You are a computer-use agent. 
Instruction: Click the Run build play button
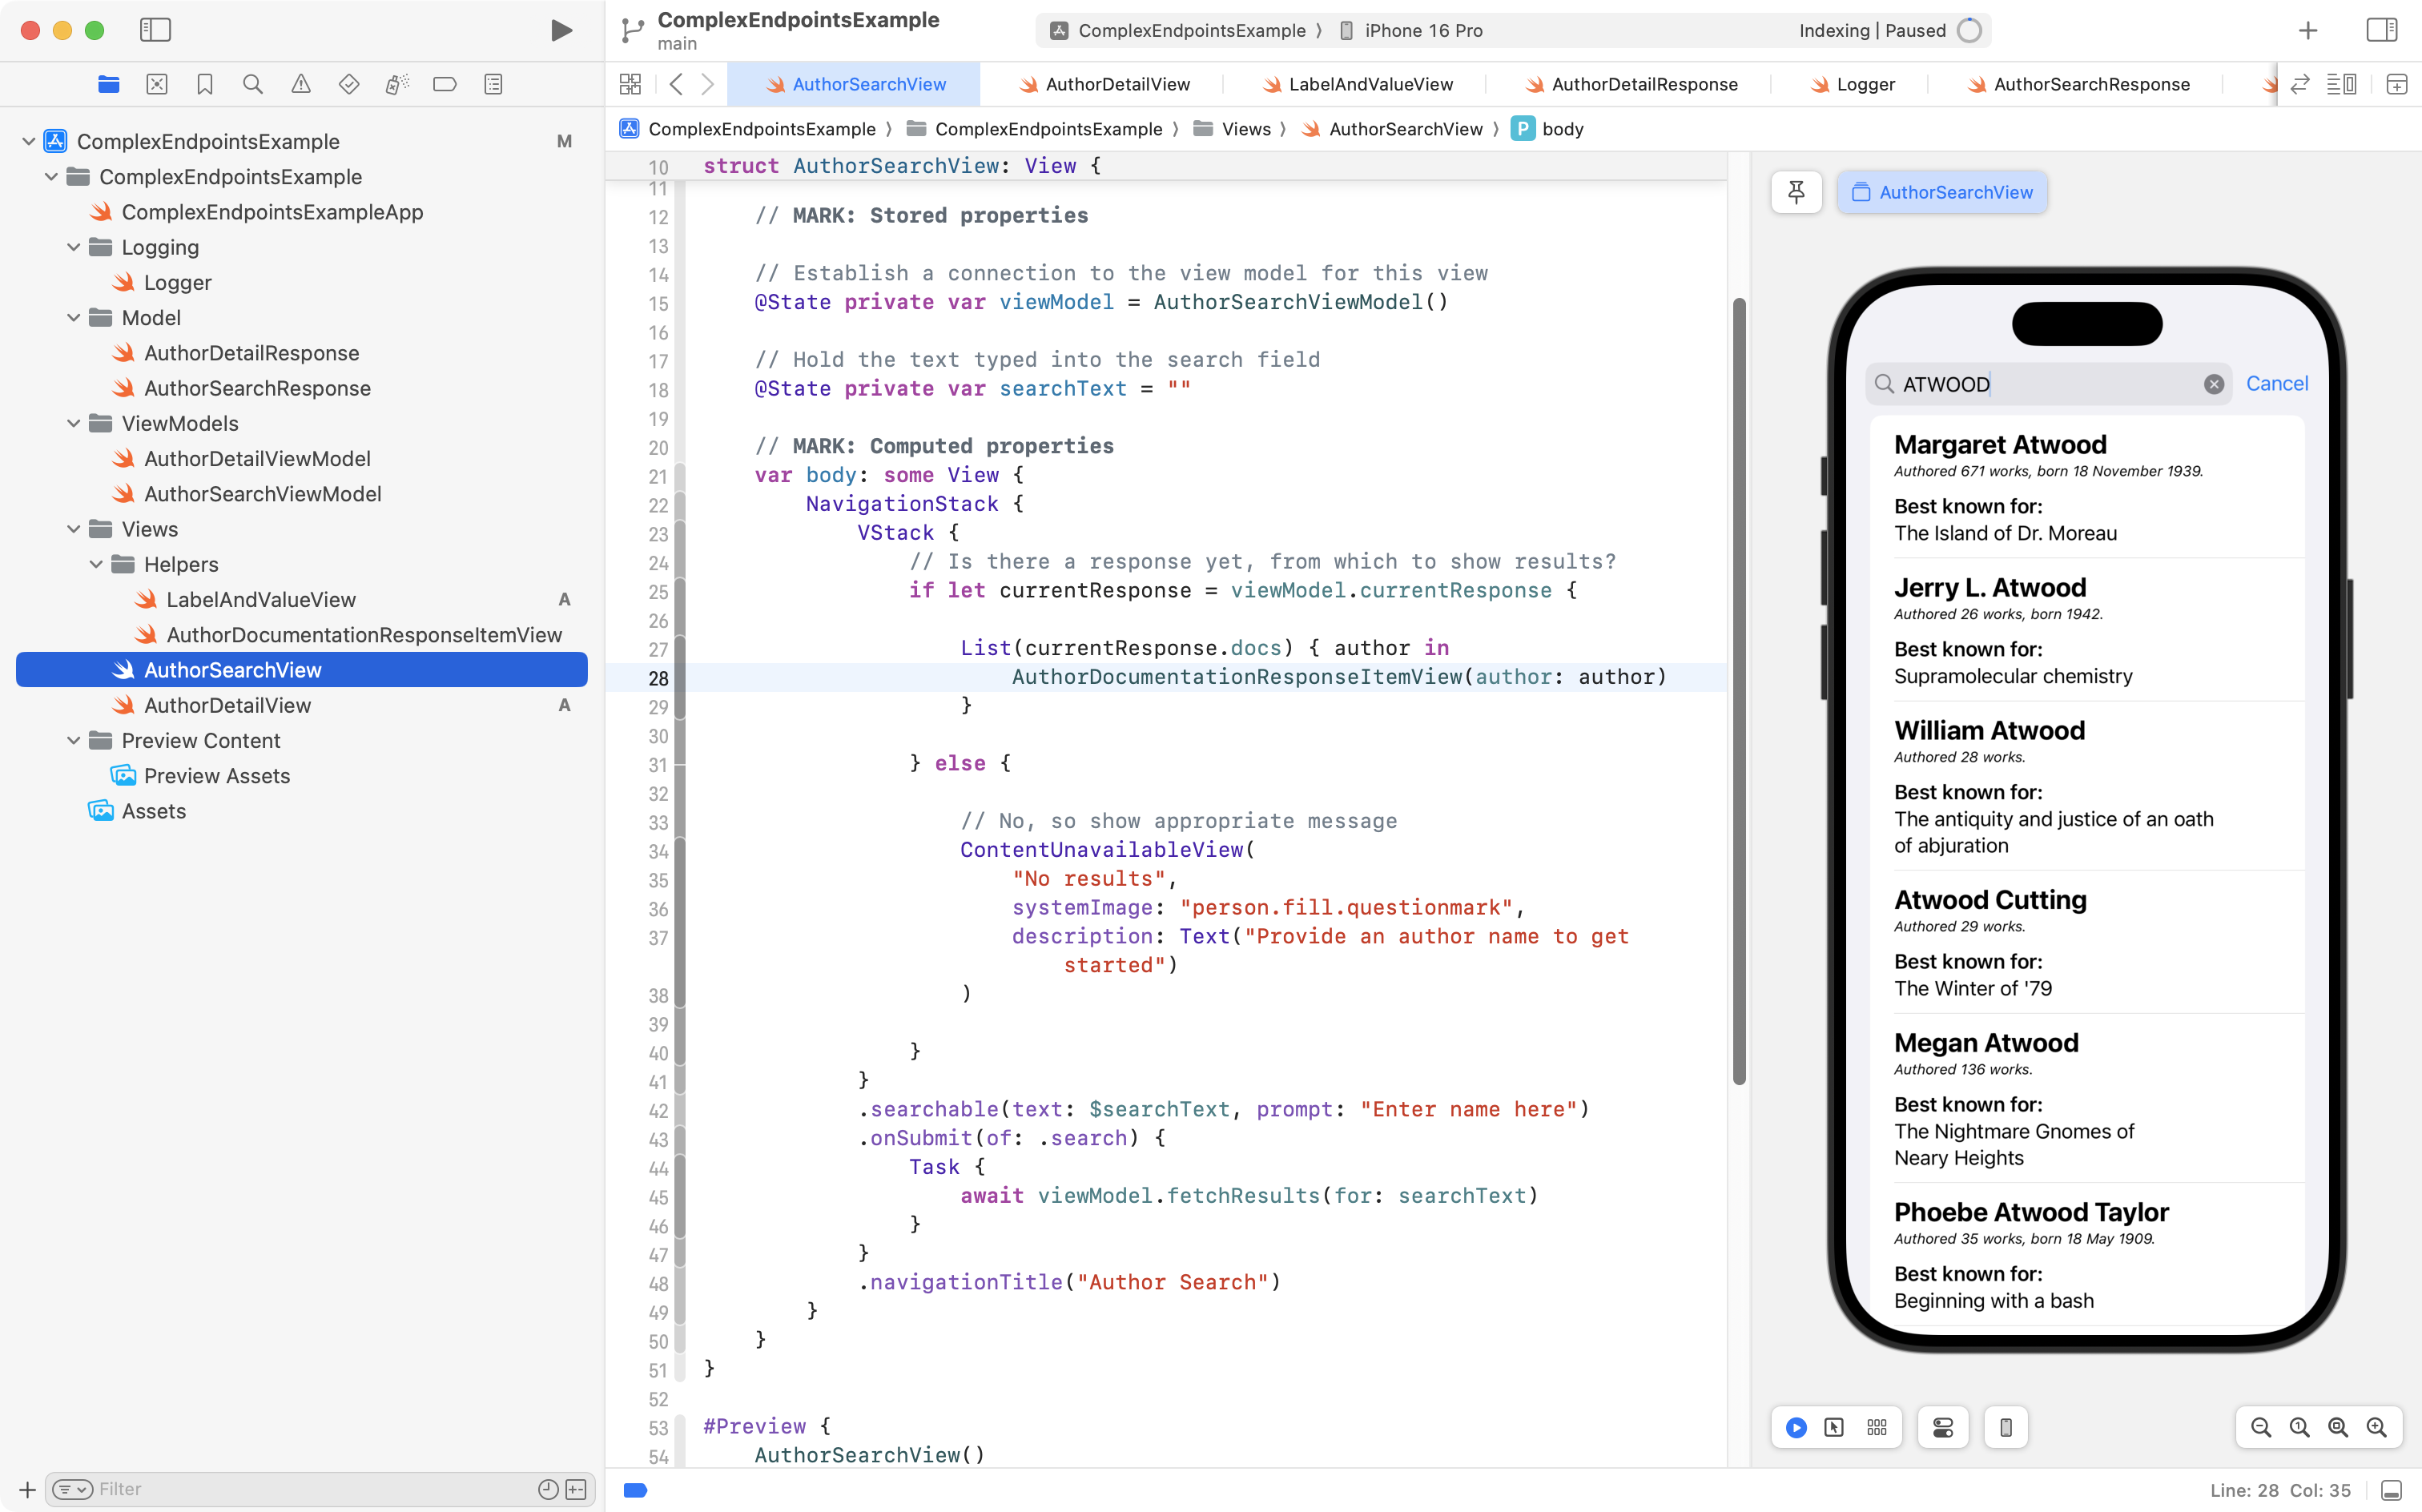pyautogui.click(x=561, y=31)
